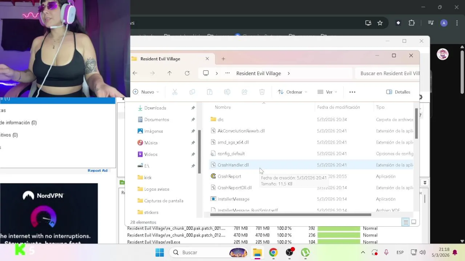Image resolution: width=465 pixels, height=261 pixels.
Task: Open Chrome from taskbar
Action: (x=273, y=252)
